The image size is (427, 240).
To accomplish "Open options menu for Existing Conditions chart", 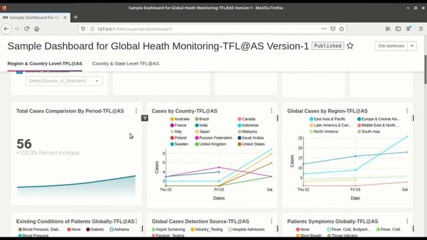I will (136, 221).
